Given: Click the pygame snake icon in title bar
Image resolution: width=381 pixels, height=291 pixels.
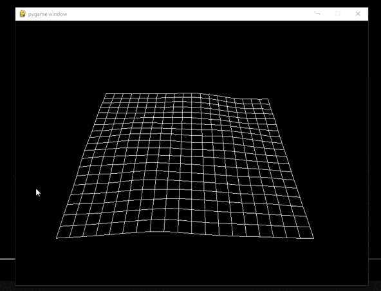Looking at the screenshot, I should tap(23, 14).
